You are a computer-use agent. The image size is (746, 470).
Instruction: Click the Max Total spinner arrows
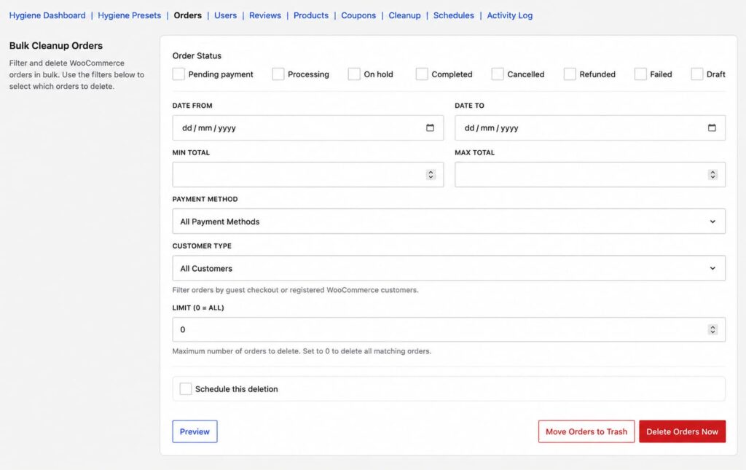[712, 175]
